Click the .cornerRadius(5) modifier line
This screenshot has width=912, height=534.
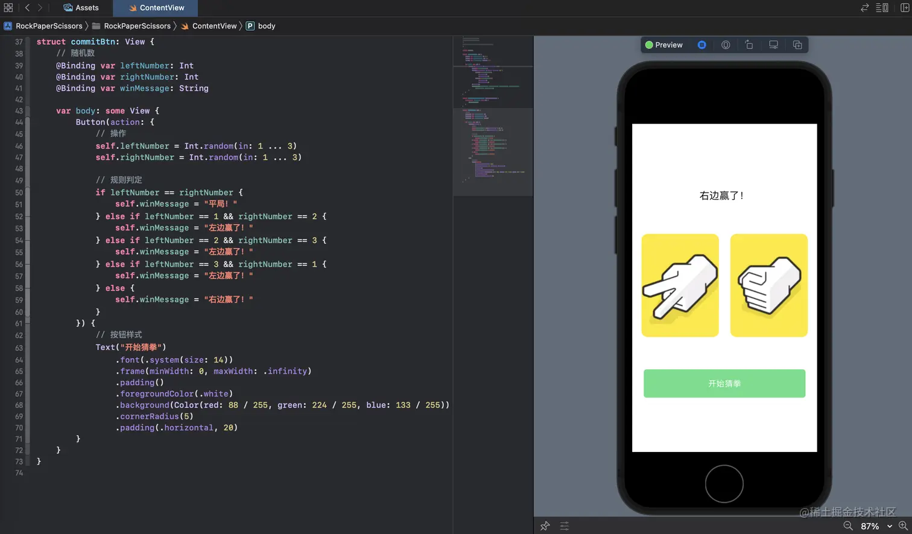pos(154,416)
